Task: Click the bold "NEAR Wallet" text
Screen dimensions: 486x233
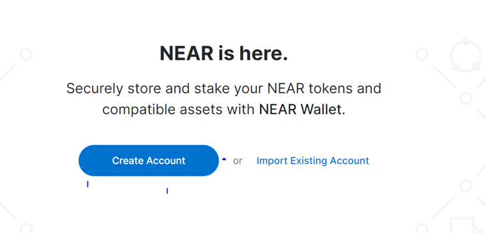Action: coord(301,109)
